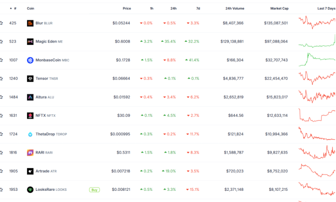
Task: Click the Buy button for LooksRare
Action: (94, 190)
